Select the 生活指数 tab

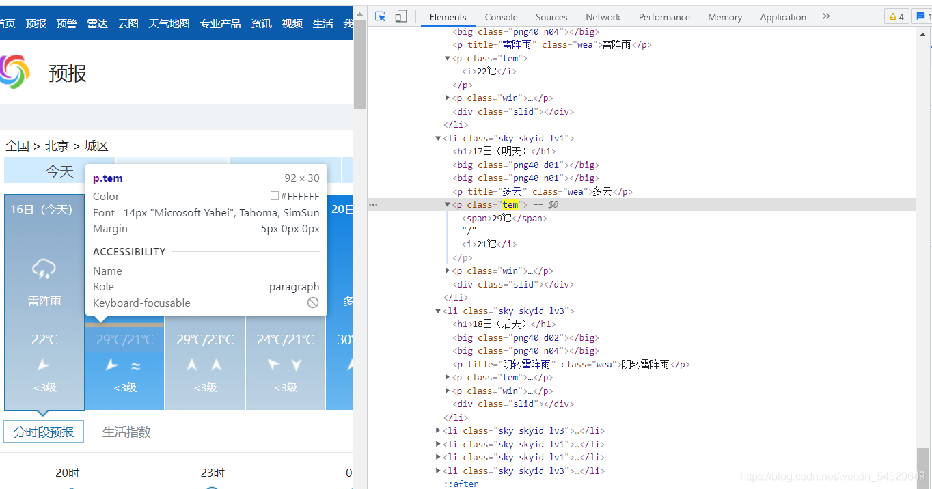click(126, 432)
